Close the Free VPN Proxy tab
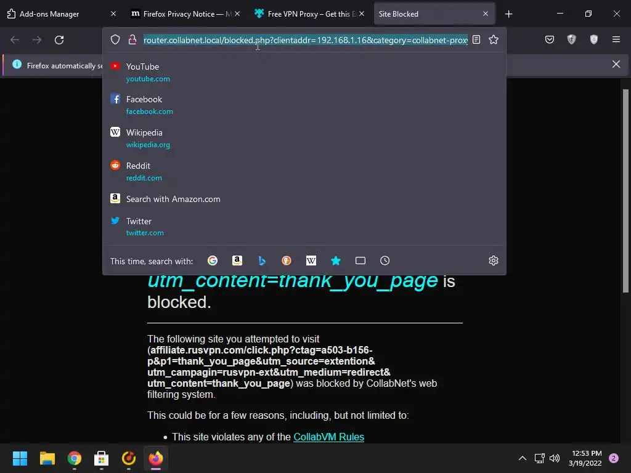 point(362,14)
